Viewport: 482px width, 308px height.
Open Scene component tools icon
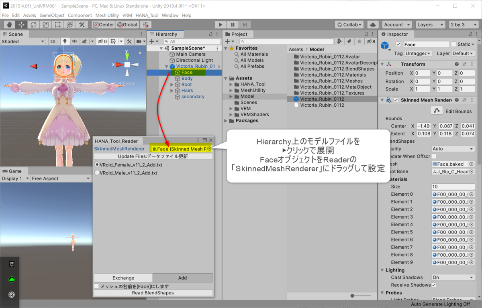pyautogui.click(x=129, y=41)
